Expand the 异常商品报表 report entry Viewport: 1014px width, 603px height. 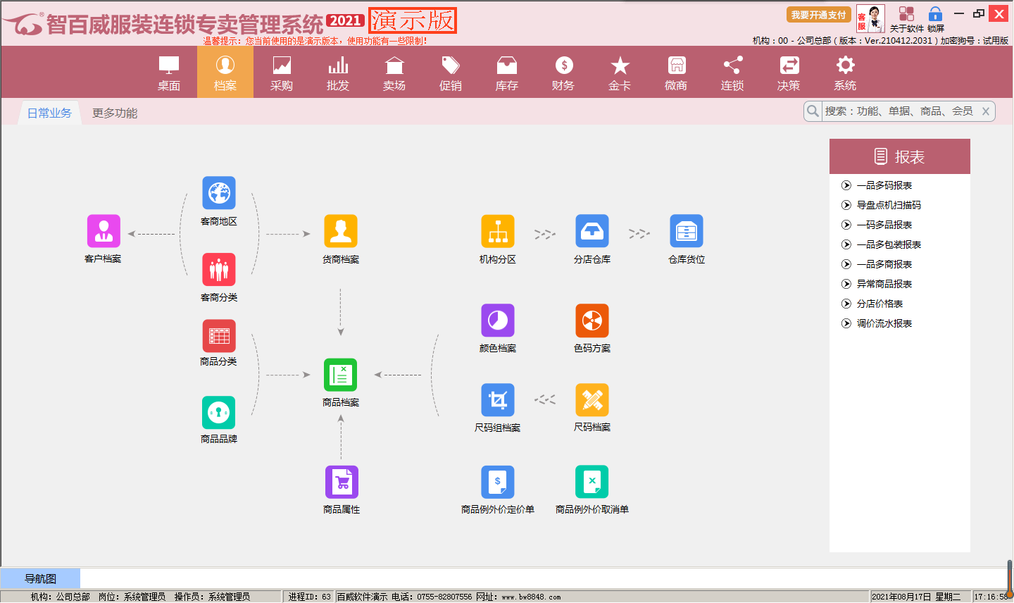click(884, 284)
